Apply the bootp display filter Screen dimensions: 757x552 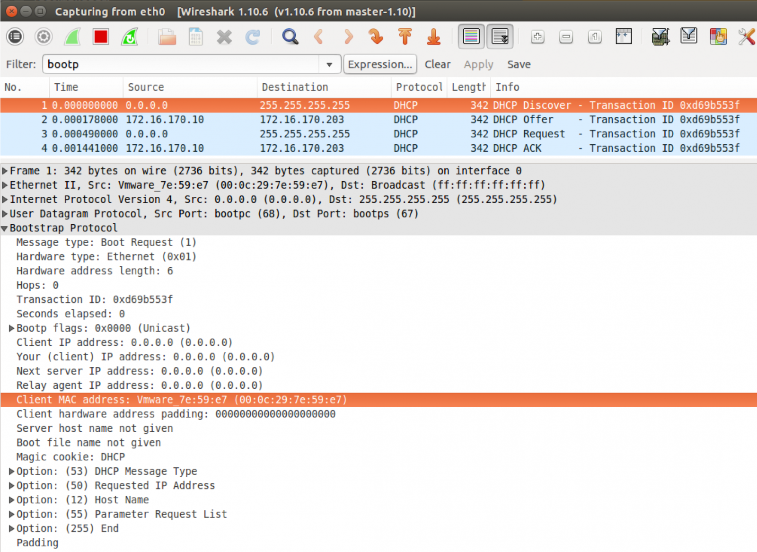[x=477, y=64]
